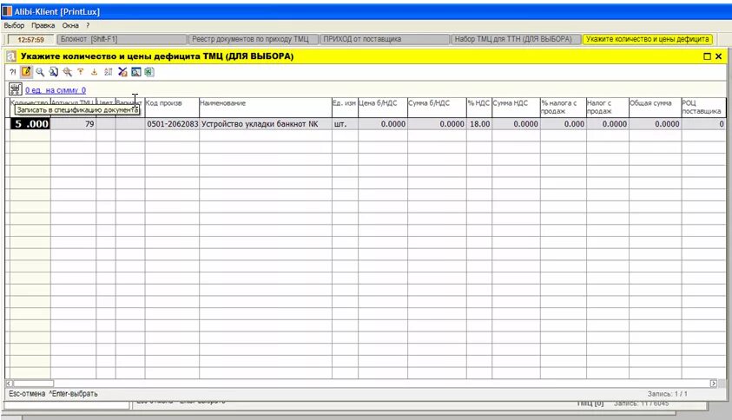Click the shopping cart icon
The image size is (732, 420).
click(16, 89)
